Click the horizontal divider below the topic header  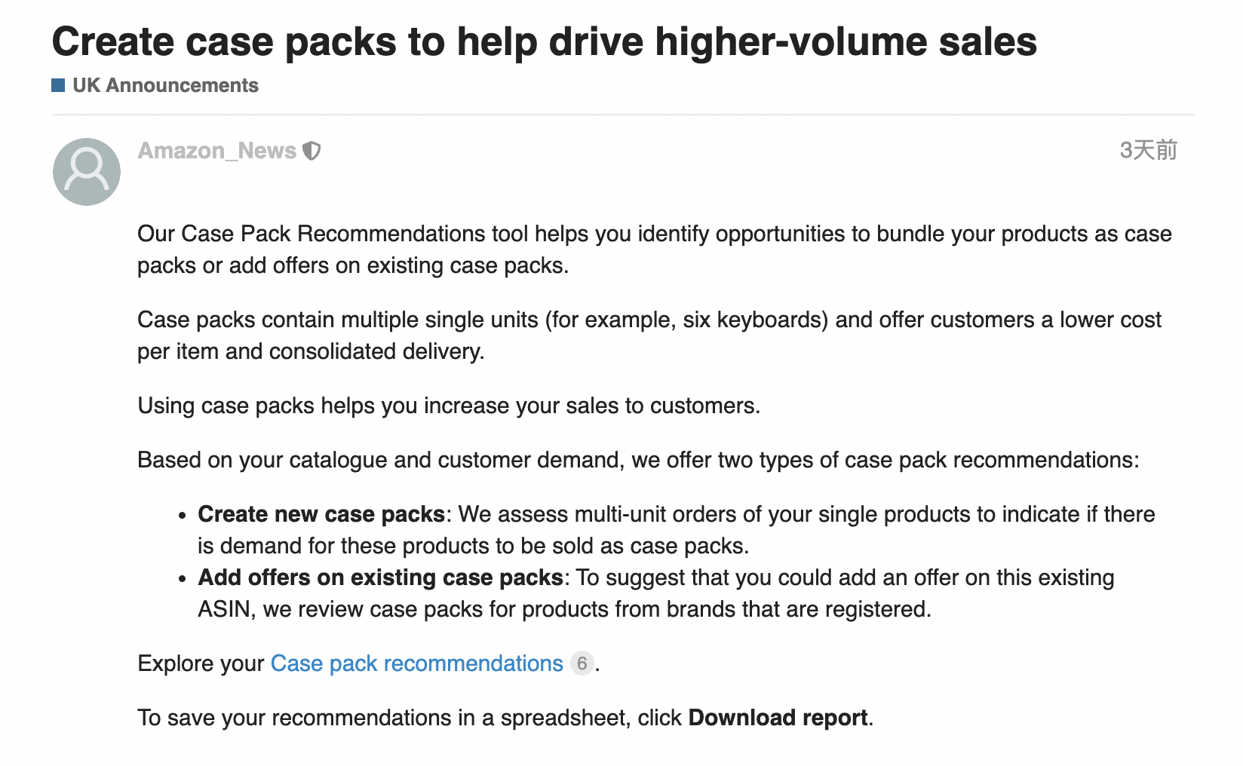623,115
